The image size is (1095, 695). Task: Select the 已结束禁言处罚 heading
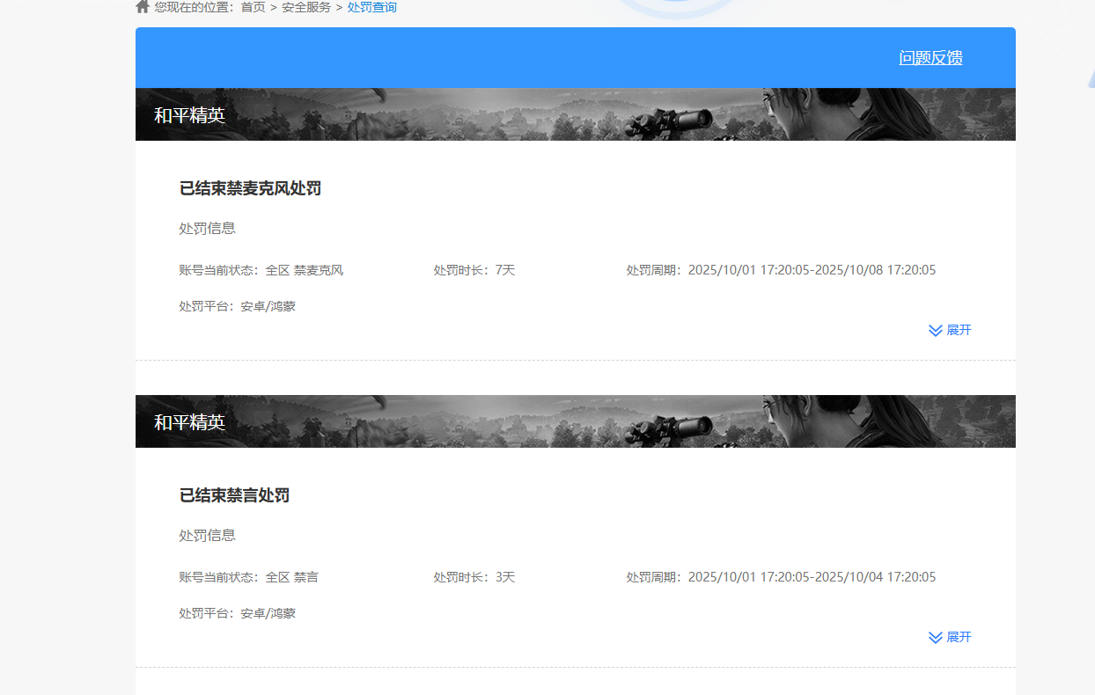pyautogui.click(x=234, y=495)
